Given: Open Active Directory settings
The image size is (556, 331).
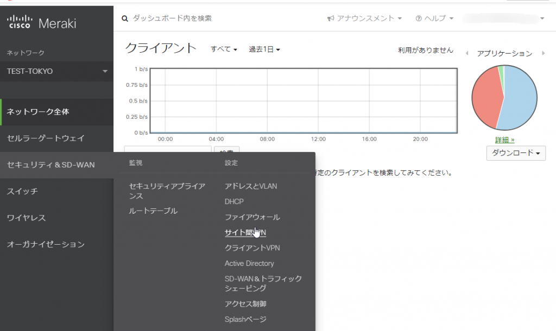Looking at the screenshot, I should [249, 263].
